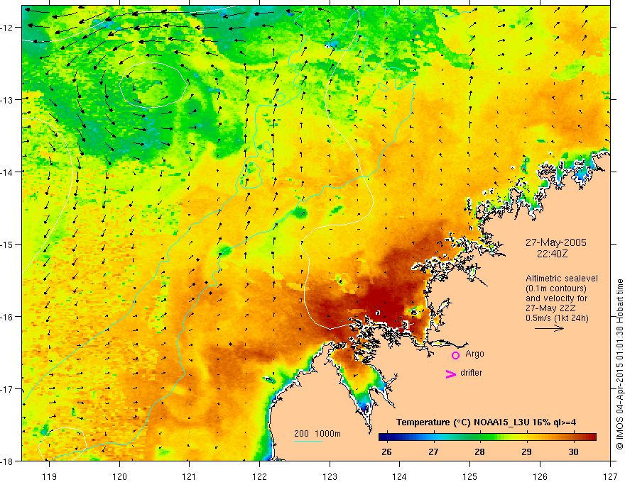The height and width of the screenshot is (482, 625).
Task: Click the latitude label -14
Action: [x=7, y=172]
